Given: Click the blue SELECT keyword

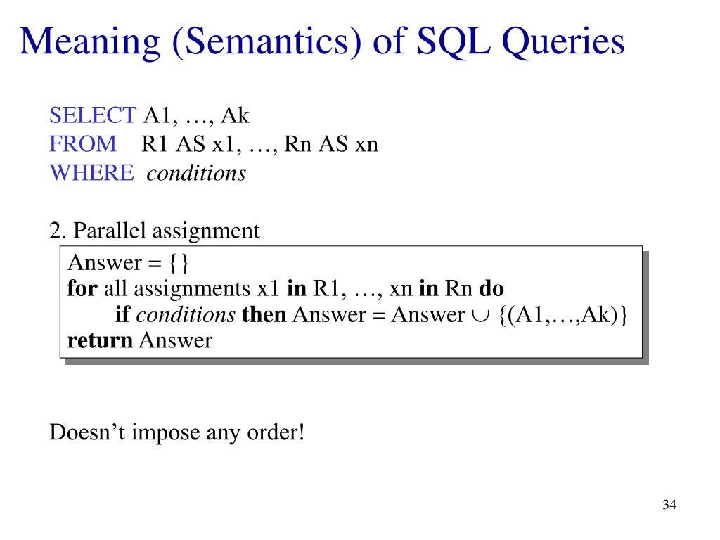Looking at the screenshot, I should point(93,114).
